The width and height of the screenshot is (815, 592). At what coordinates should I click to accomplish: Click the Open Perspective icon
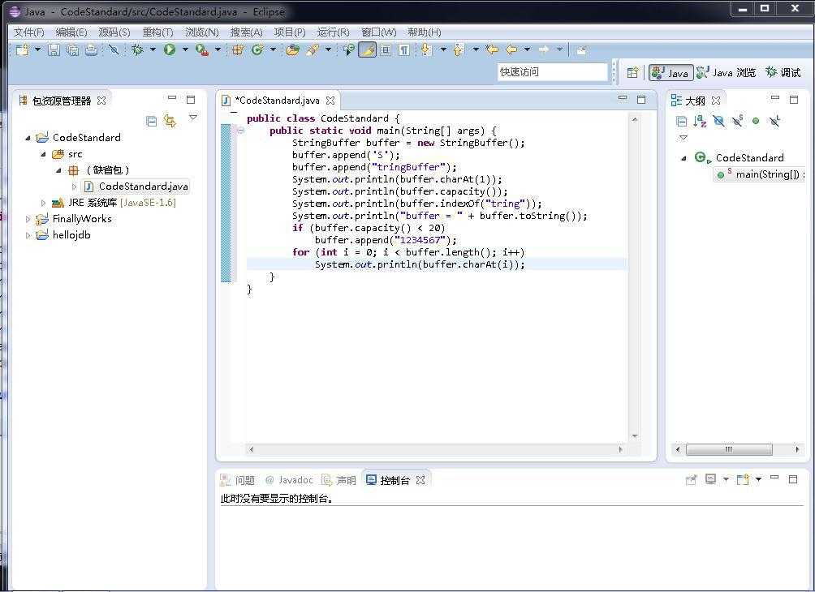(x=632, y=73)
